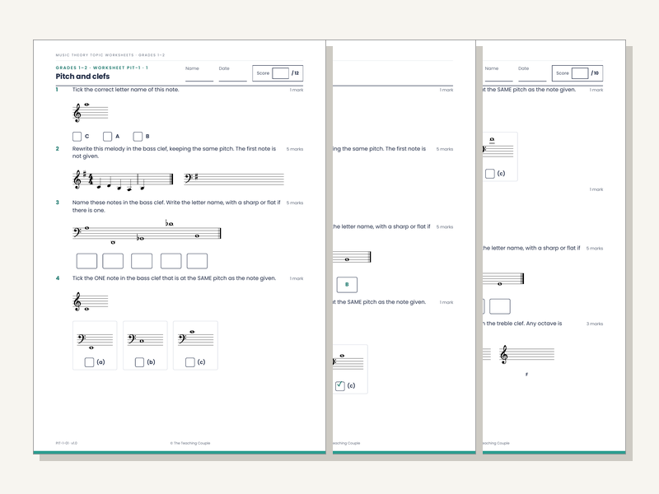Click the bass staff image in option (b)
Viewport: 659px width, 494px height.
pyautogui.click(x=146, y=339)
